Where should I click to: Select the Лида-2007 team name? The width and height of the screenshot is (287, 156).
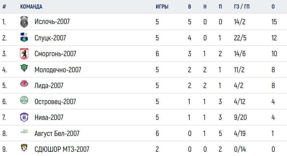pyautogui.click(x=49, y=86)
